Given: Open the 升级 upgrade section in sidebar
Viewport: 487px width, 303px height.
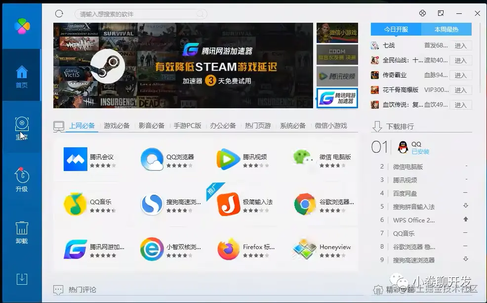Looking at the screenshot, I should click(22, 179).
